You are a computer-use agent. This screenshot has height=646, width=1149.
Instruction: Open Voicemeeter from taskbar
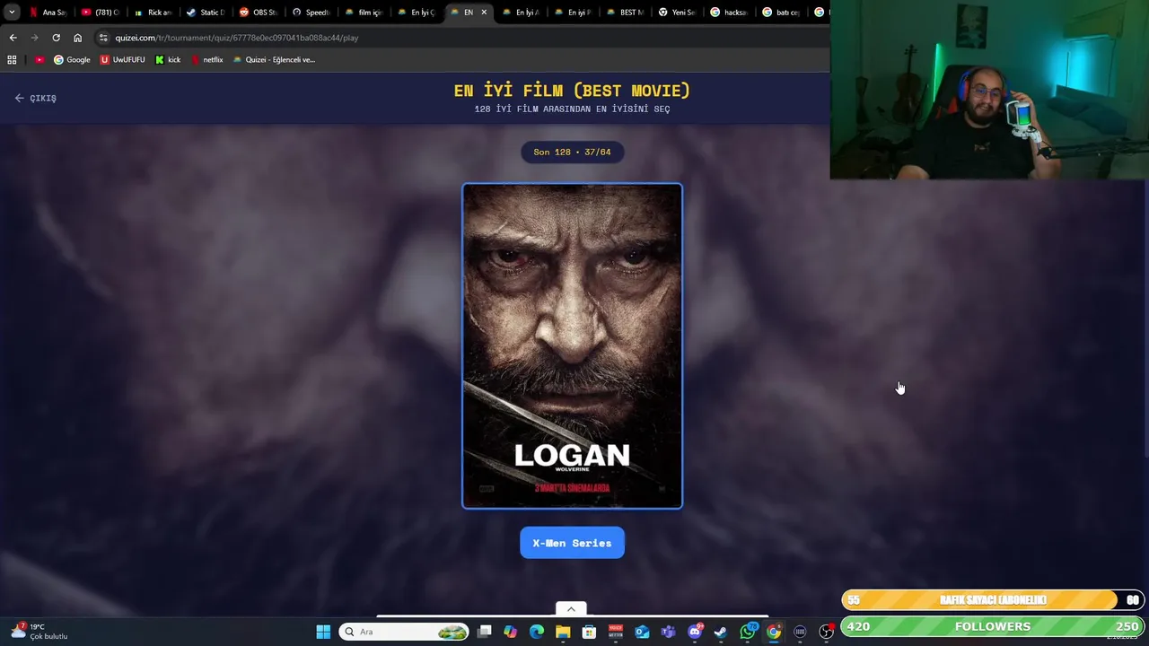point(616,632)
